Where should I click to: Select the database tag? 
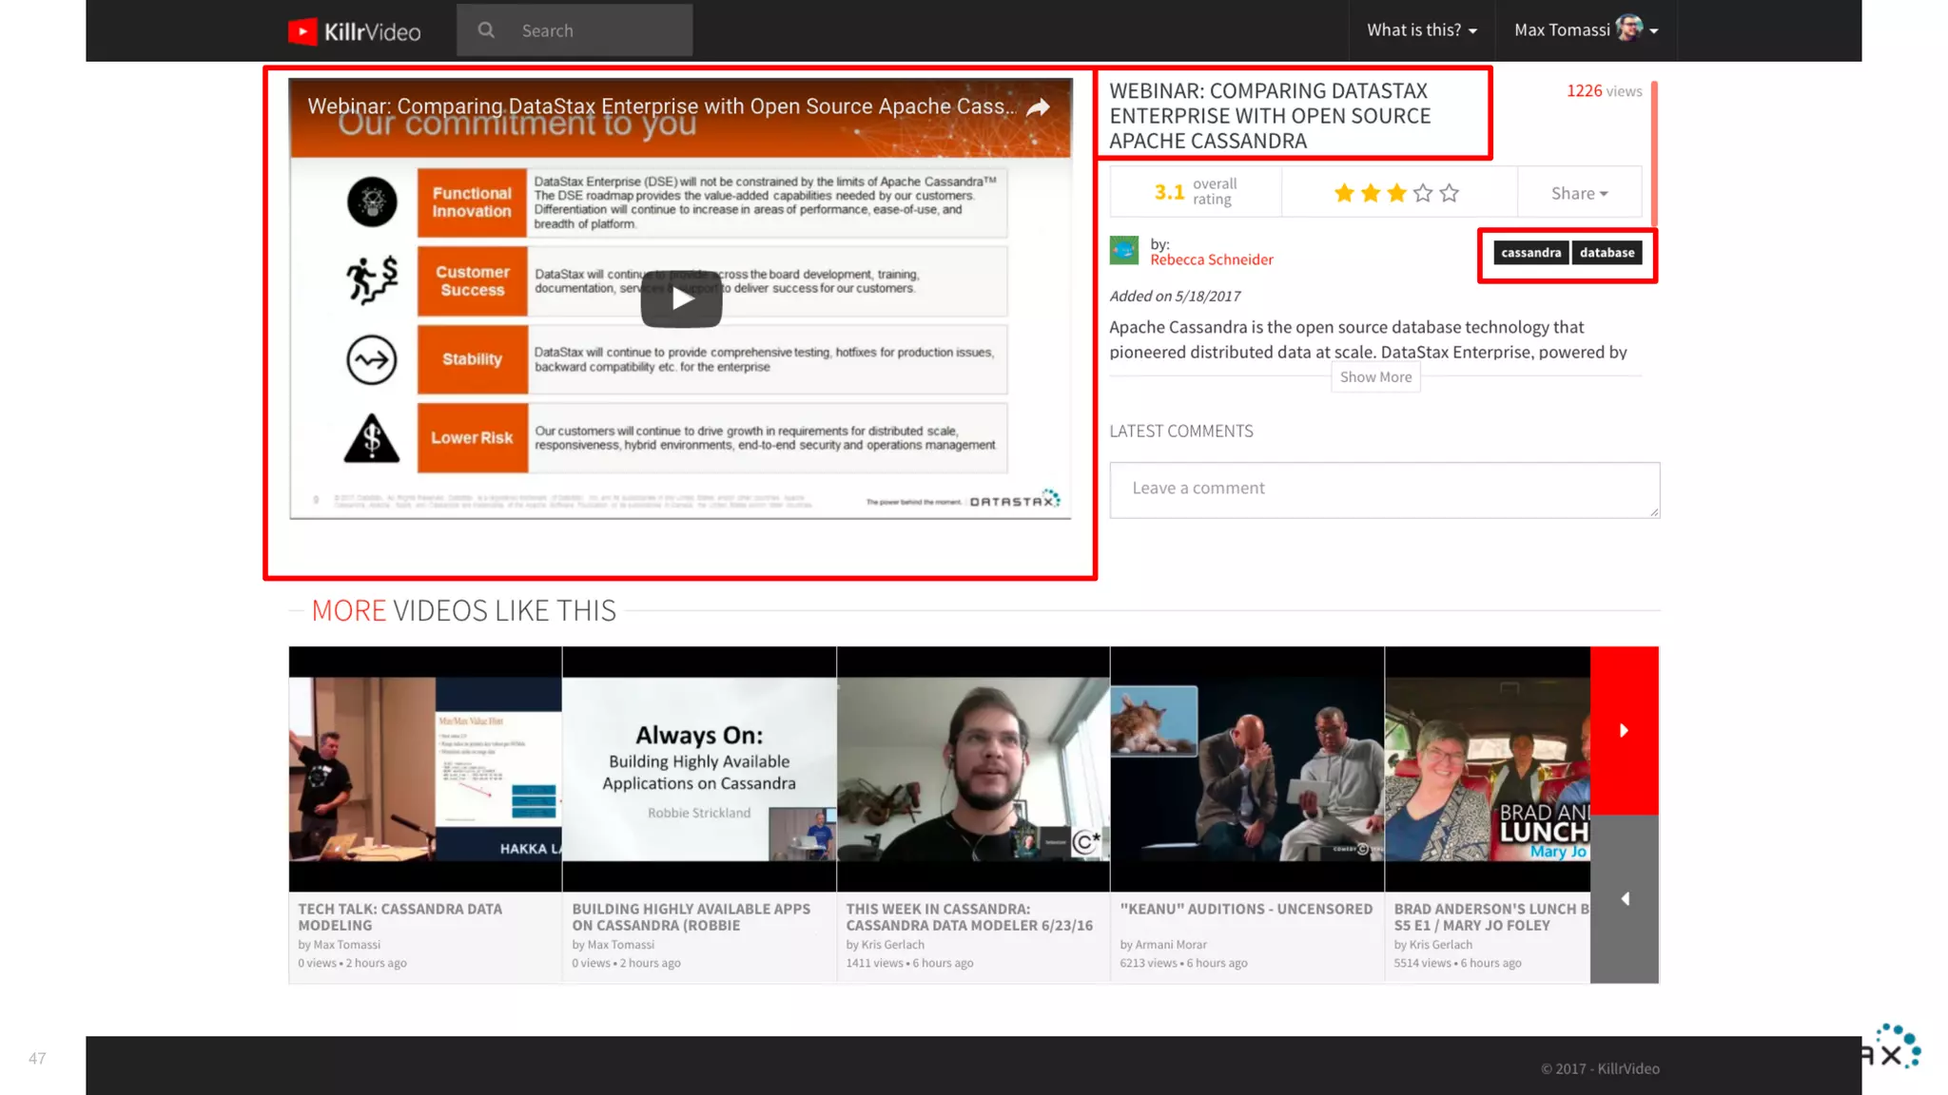point(1607,253)
